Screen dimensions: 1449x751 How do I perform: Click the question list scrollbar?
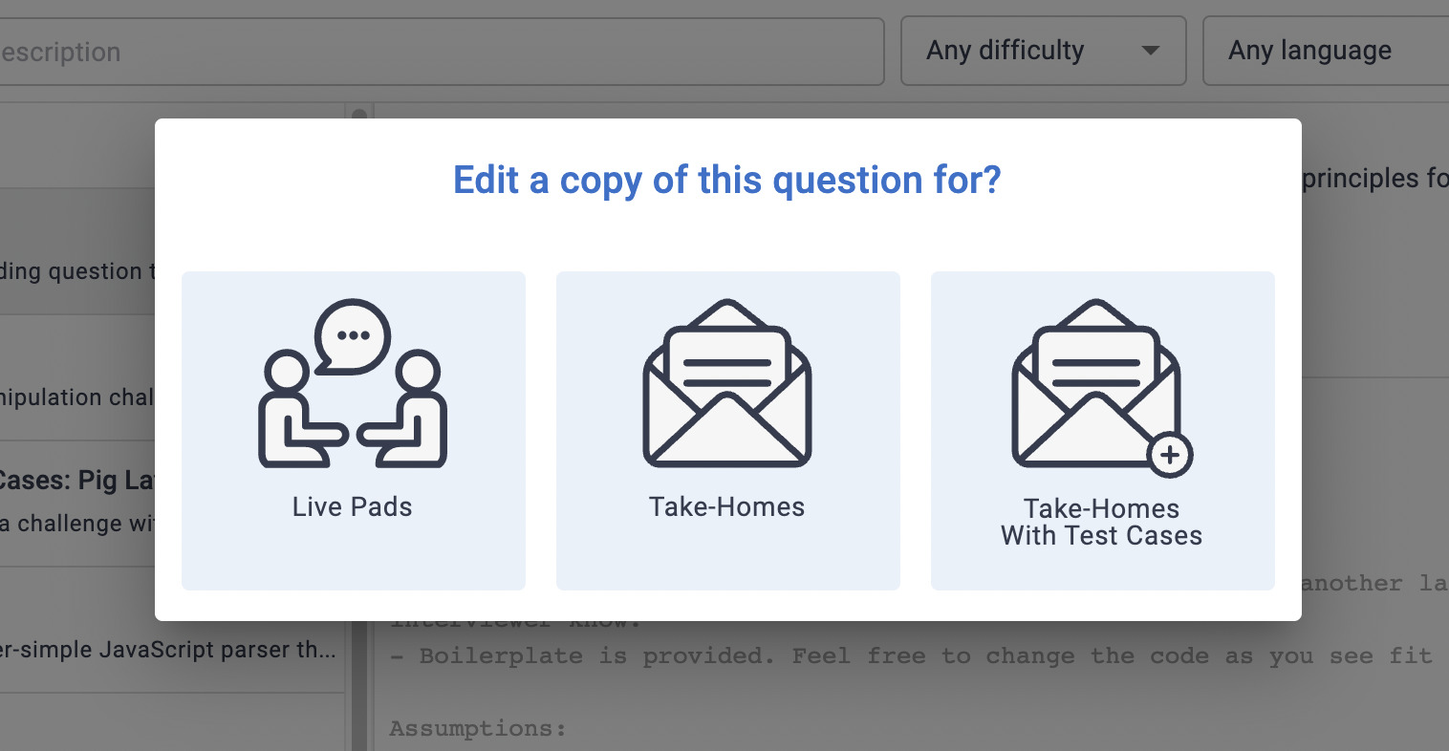359,430
